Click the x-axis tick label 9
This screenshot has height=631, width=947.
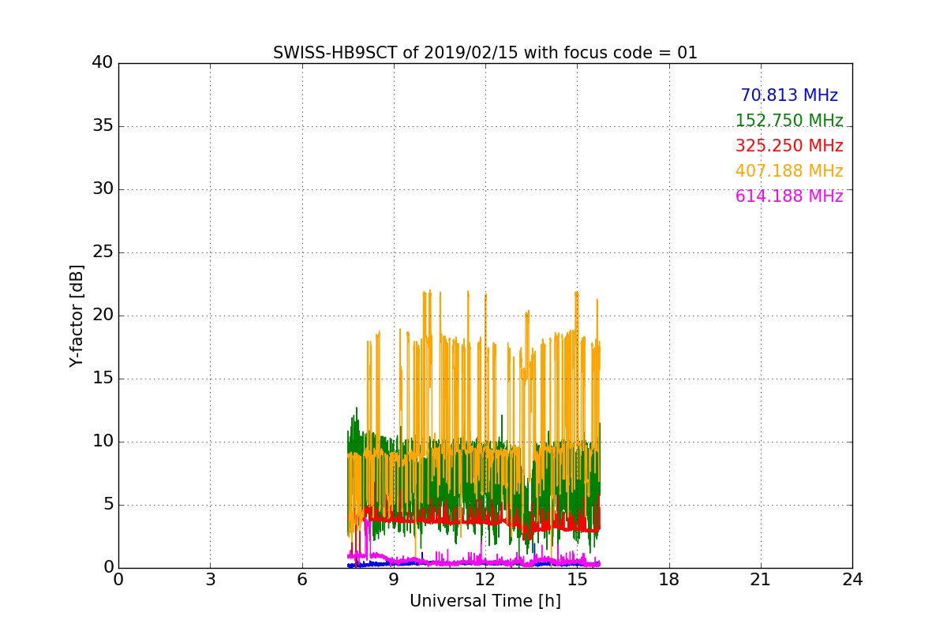(394, 580)
